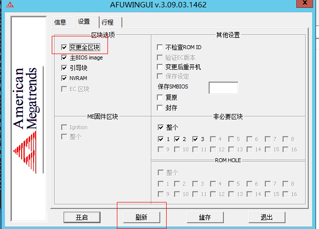
Task: Click the greyed 保存设定 checkbox
Action: (160, 77)
